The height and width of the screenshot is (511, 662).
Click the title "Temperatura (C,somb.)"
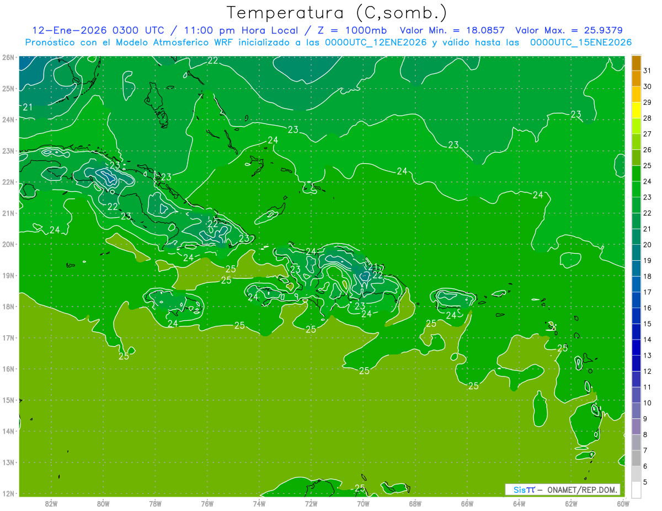click(x=337, y=13)
